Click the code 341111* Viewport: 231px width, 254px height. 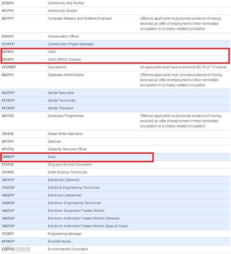(8, 180)
